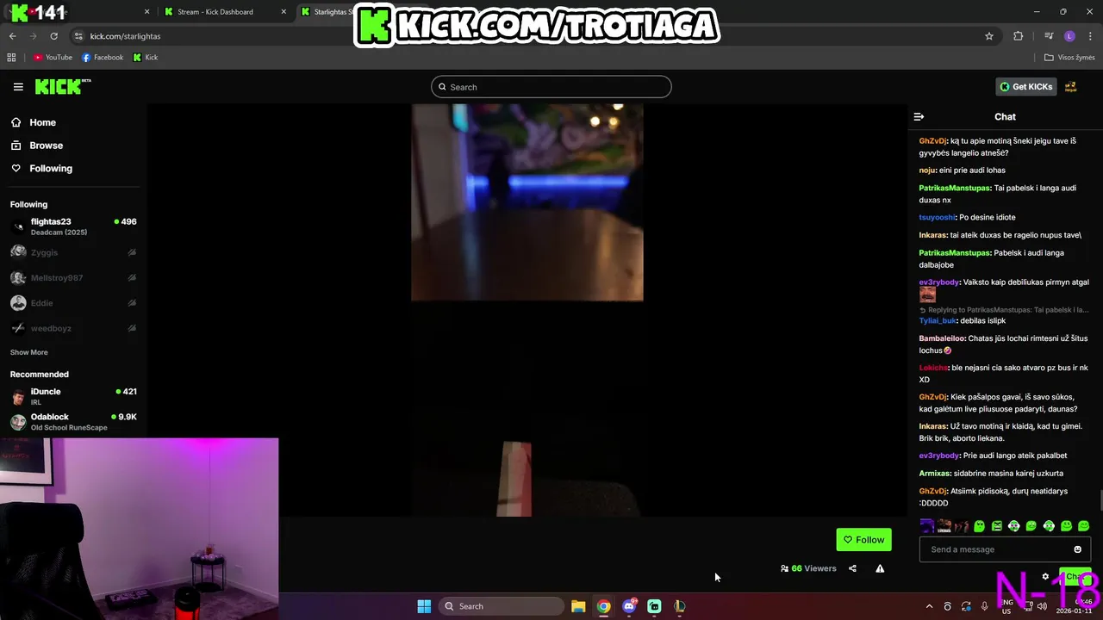This screenshot has height=620, width=1103.
Task: Bookmark this page with star icon
Action: (989, 36)
